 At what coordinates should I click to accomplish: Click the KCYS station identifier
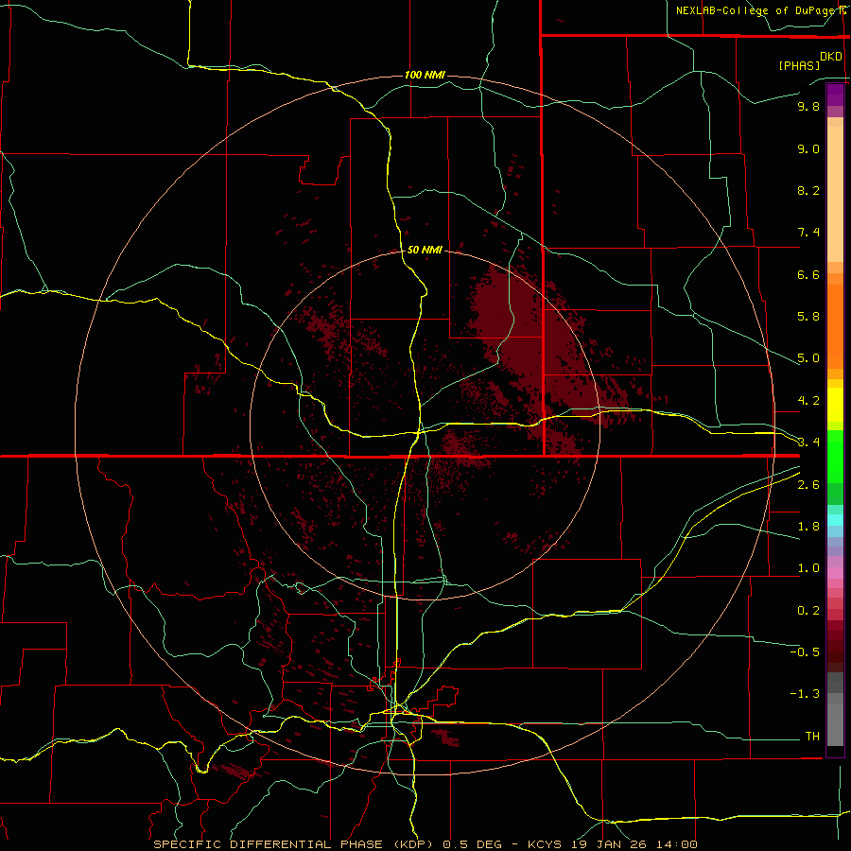tap(546, 844)
